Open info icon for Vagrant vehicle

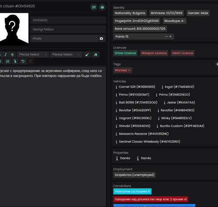tap(116, 118)
